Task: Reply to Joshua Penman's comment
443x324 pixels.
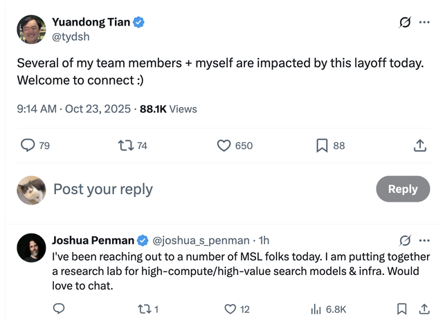Action: [x=59, y=309]
